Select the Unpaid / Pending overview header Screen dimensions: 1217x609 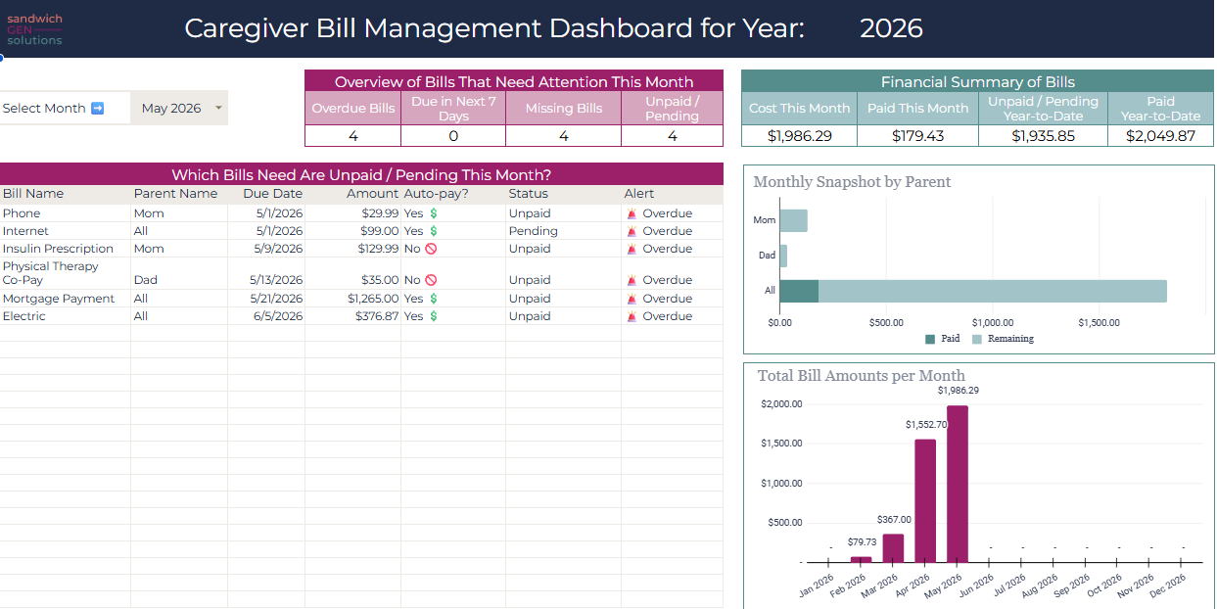[673, 109]
